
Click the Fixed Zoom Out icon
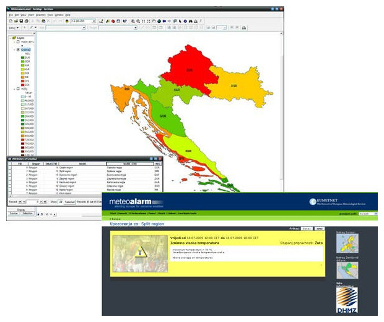[149, 21]
